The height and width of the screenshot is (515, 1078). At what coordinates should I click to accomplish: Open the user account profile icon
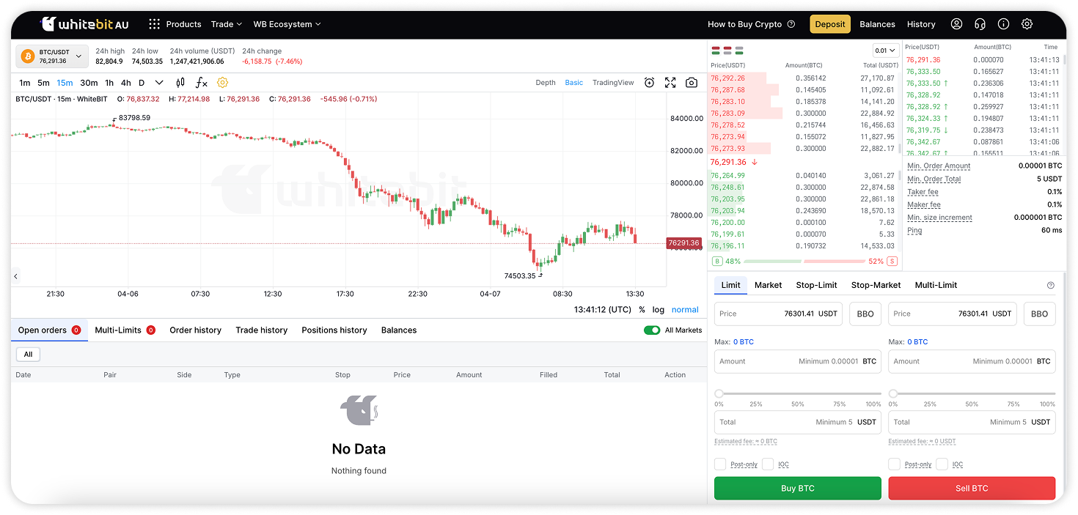(956, 24)
